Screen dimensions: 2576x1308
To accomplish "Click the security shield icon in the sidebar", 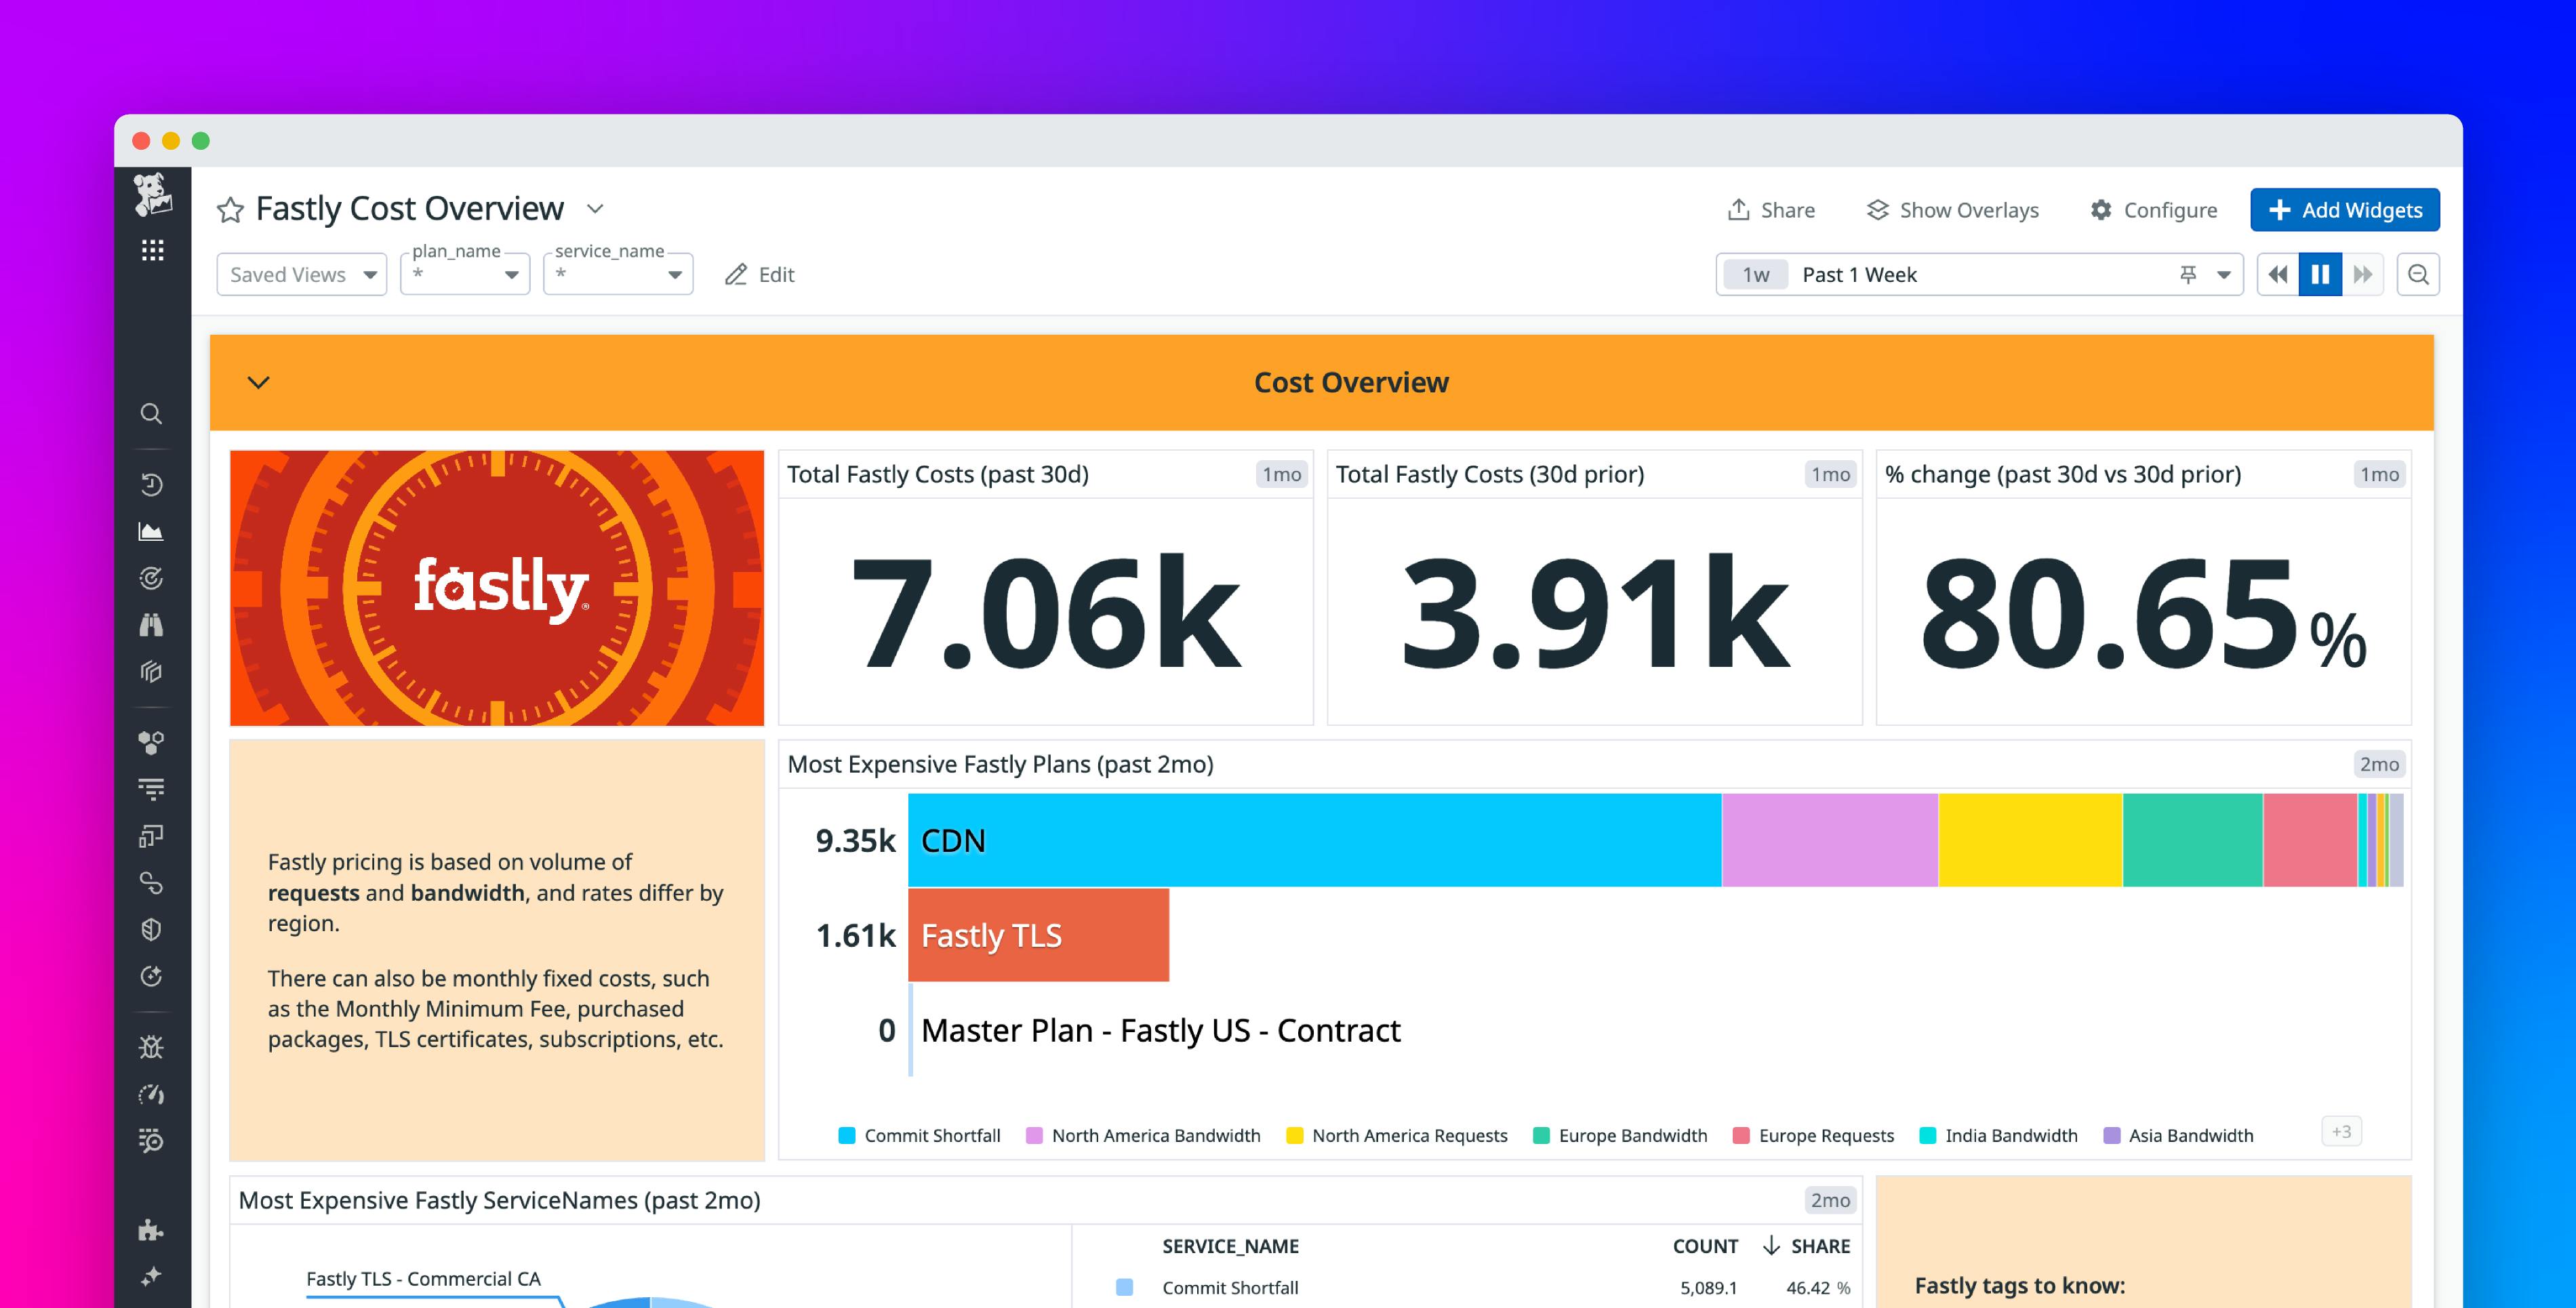I will click(152, 930).
